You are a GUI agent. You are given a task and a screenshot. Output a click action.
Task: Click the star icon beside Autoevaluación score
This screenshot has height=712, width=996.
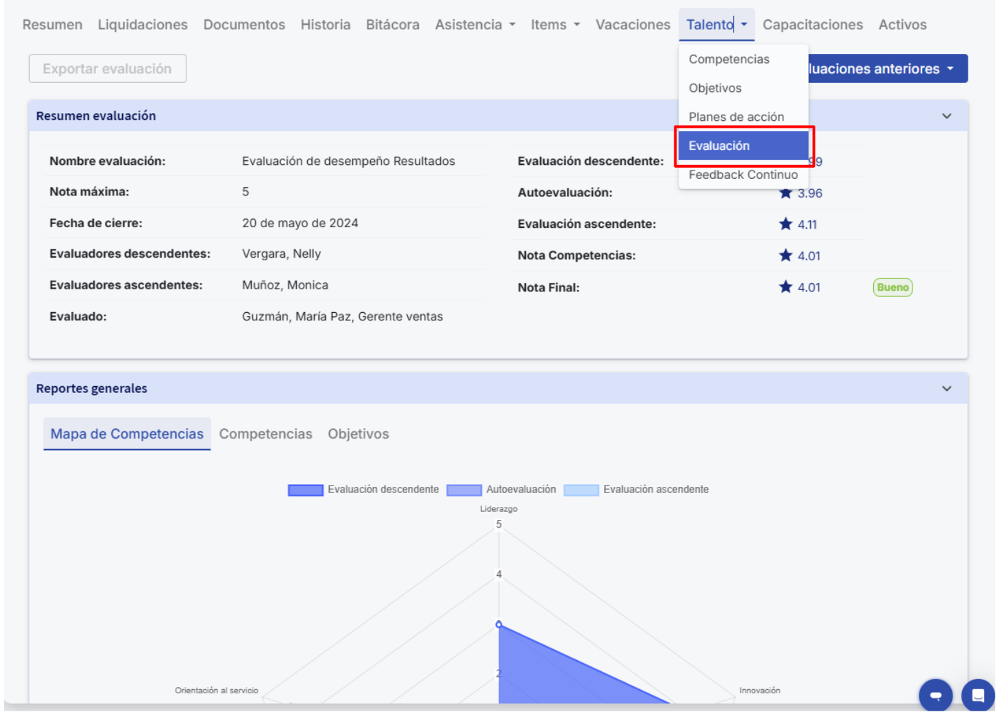click(x=785, y=193)
